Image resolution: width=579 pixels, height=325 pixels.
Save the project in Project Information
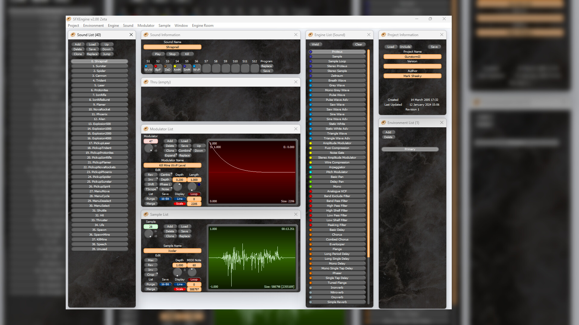click(x=434, y=47)
